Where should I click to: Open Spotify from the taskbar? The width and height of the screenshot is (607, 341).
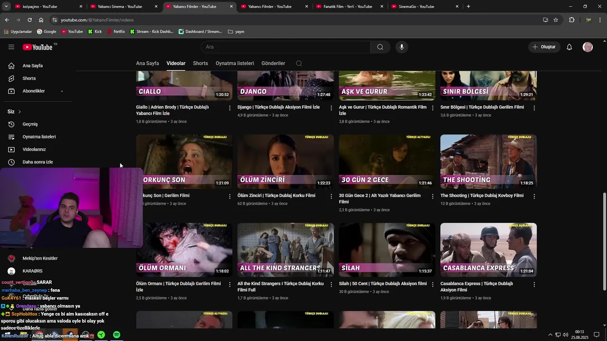tap(117, 335)
